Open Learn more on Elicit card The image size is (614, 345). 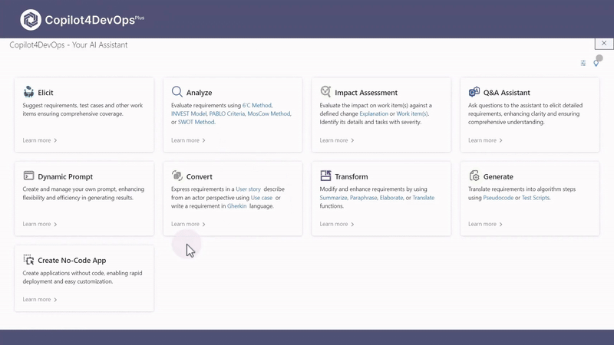[x=40, y=140]
